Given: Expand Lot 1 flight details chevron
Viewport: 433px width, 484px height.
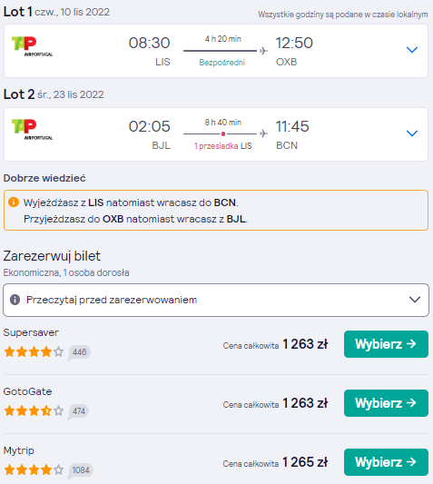Looking at the screenshot, I should point(412,50).
